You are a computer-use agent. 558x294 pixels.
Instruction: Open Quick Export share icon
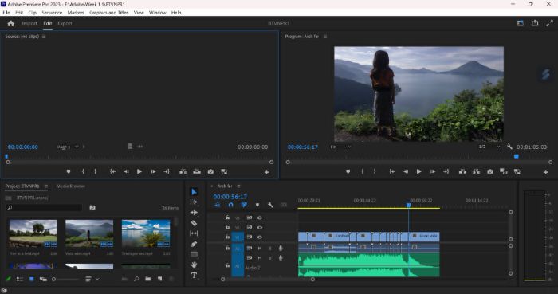(535, 23)
